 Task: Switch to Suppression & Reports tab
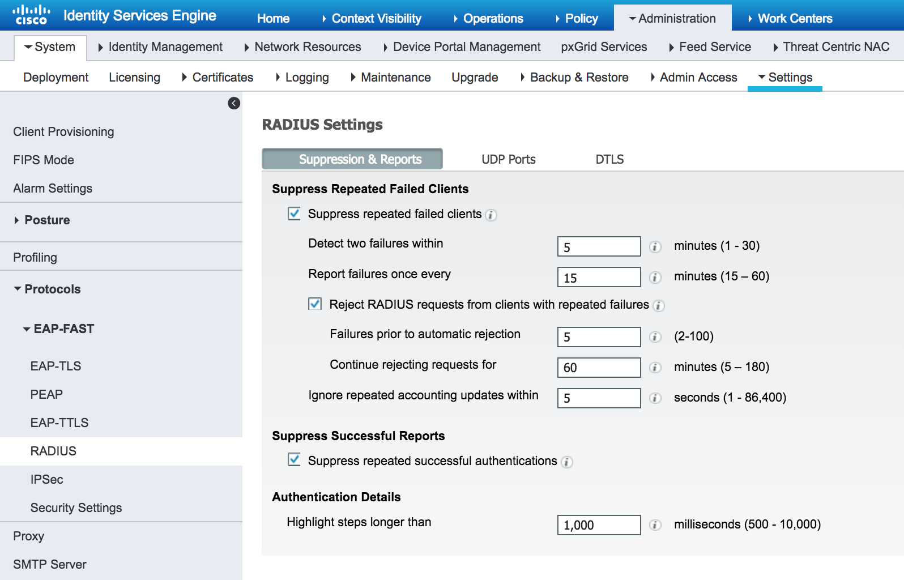point(352,159)
